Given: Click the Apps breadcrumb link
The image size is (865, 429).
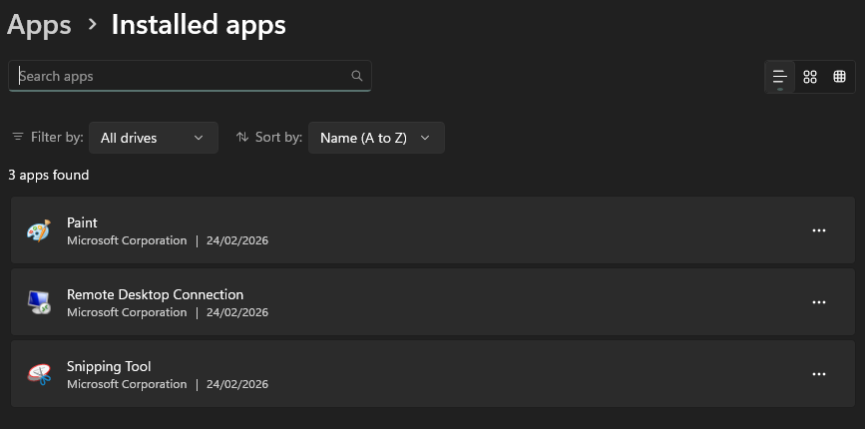Looking at the screenshot, I should 39,25.
